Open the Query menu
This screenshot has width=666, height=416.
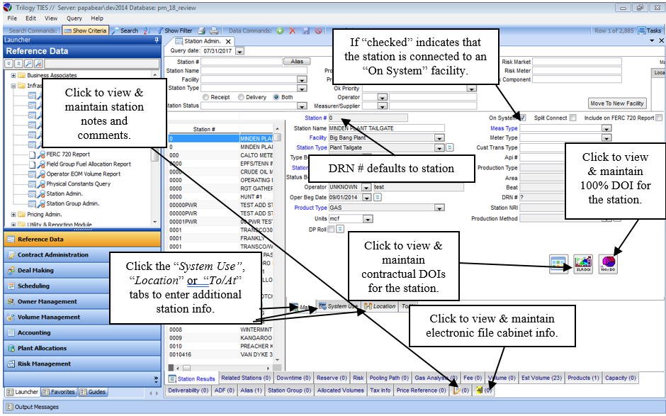tap(74, 18)
